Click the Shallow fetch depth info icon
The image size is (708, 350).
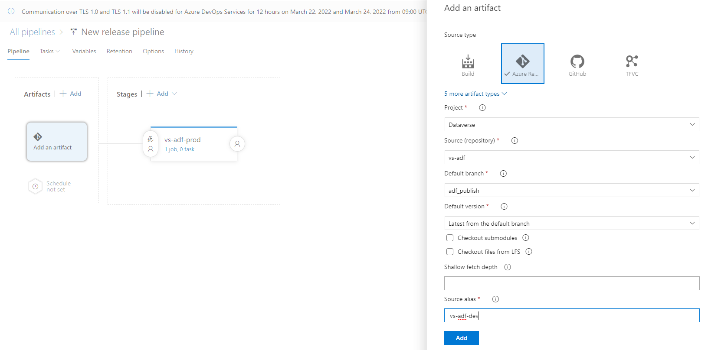tap(508, 267)
